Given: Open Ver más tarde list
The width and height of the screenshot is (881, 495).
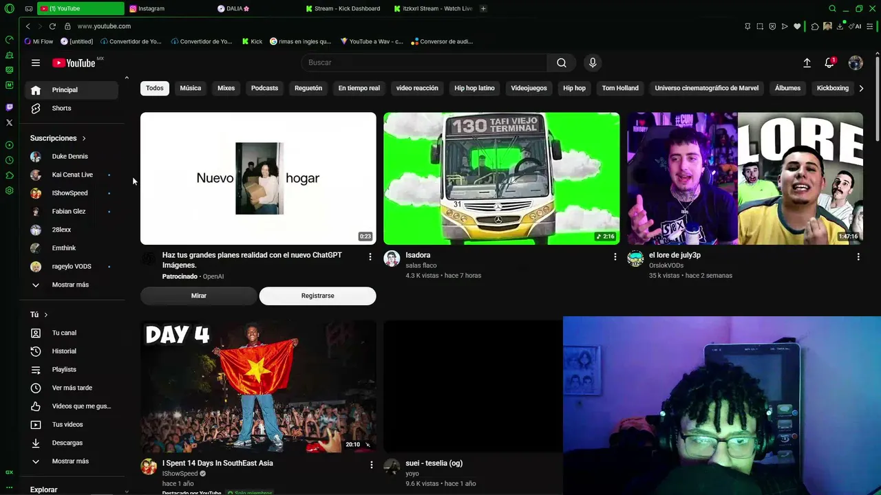Looking at the screenshot, I should [72, 388].
